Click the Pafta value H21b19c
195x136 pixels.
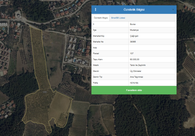[134, 83]
